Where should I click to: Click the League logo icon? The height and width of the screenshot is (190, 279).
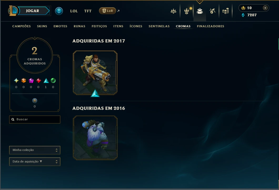(x=13, y=11)
